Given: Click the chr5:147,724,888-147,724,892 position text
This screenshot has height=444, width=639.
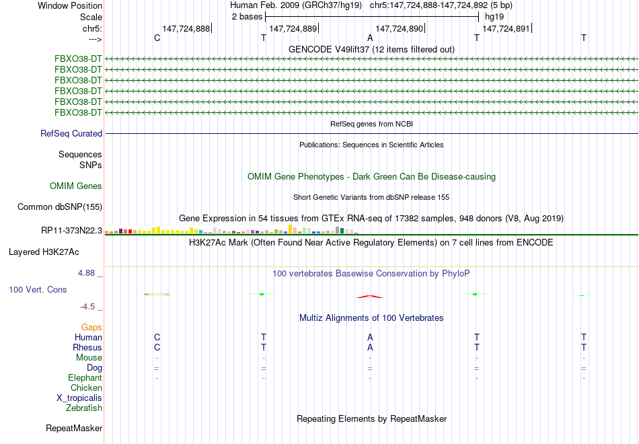Looking at the screenshot, I should point(430,5).
